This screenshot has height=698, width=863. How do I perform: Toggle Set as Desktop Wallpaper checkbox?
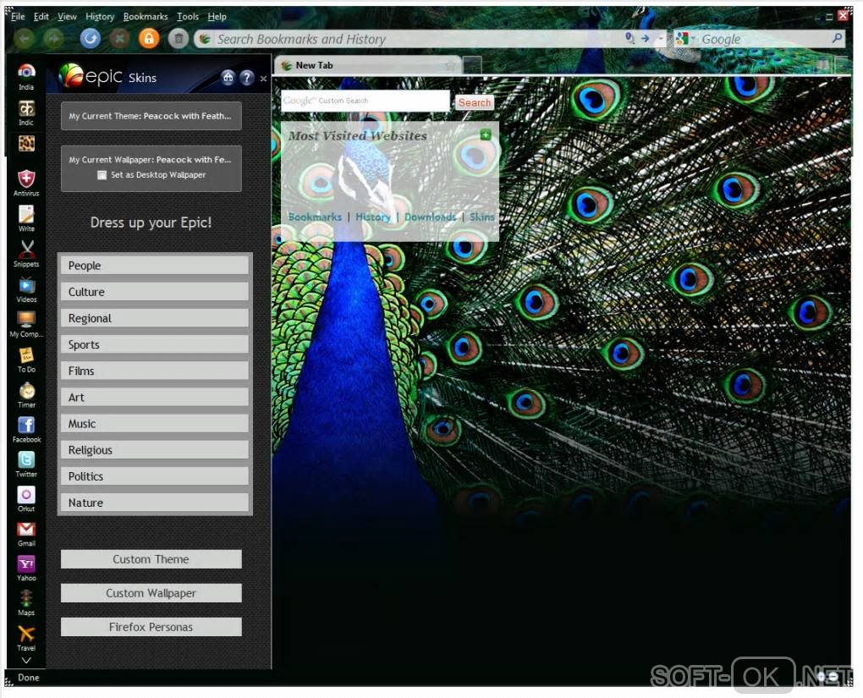pyautogui.click(x=102, y=175)
